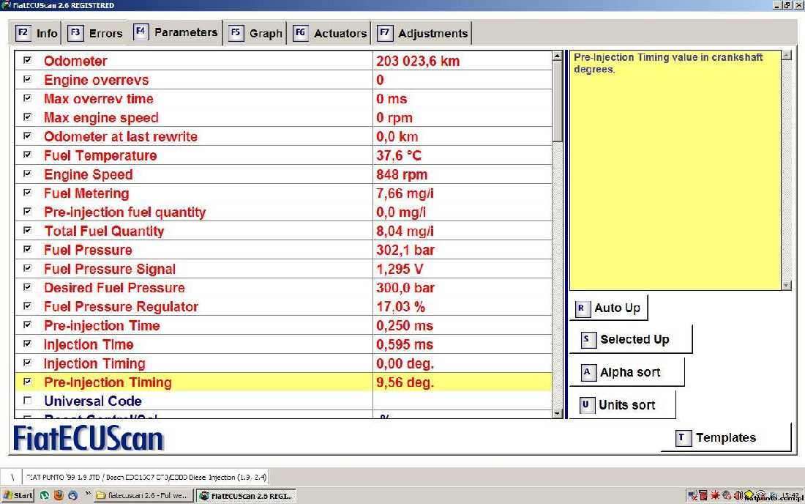Click the first system tray icon

(692, 495)
